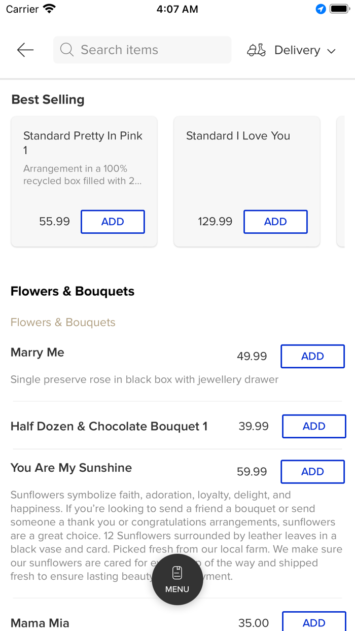The height and width of the screenshot is (631, 355).
Task: Add Standard Pretty In Pink 1
Action: [113, 222]
